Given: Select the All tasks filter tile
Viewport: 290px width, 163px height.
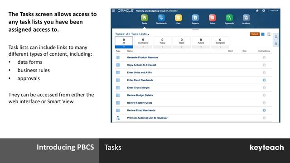Looking at the screenshot, I should [124, 41].
